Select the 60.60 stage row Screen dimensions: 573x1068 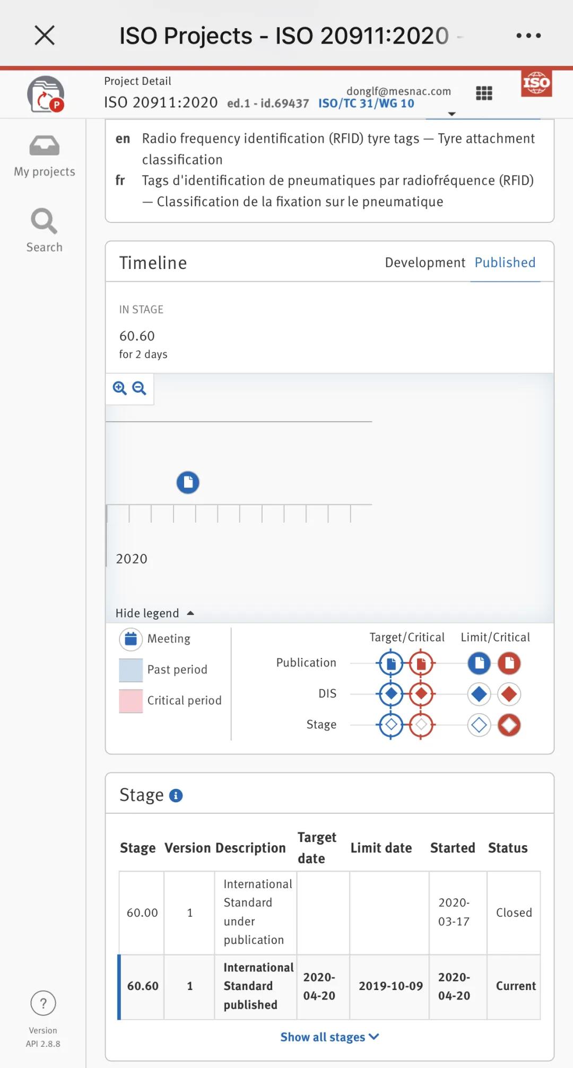tap(329, 986)
